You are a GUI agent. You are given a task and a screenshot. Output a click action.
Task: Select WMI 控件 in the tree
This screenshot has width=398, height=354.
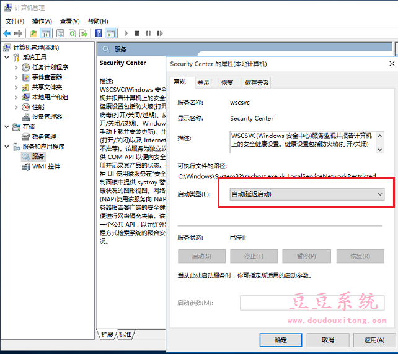click(x=46, y=166)
